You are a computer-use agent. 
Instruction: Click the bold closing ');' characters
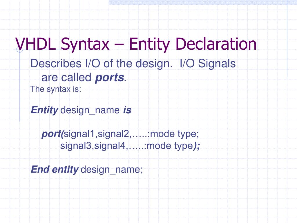(196, 146)
